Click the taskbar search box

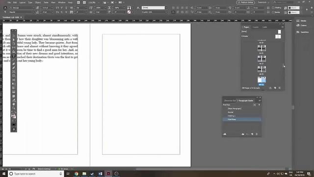[36, 174]
